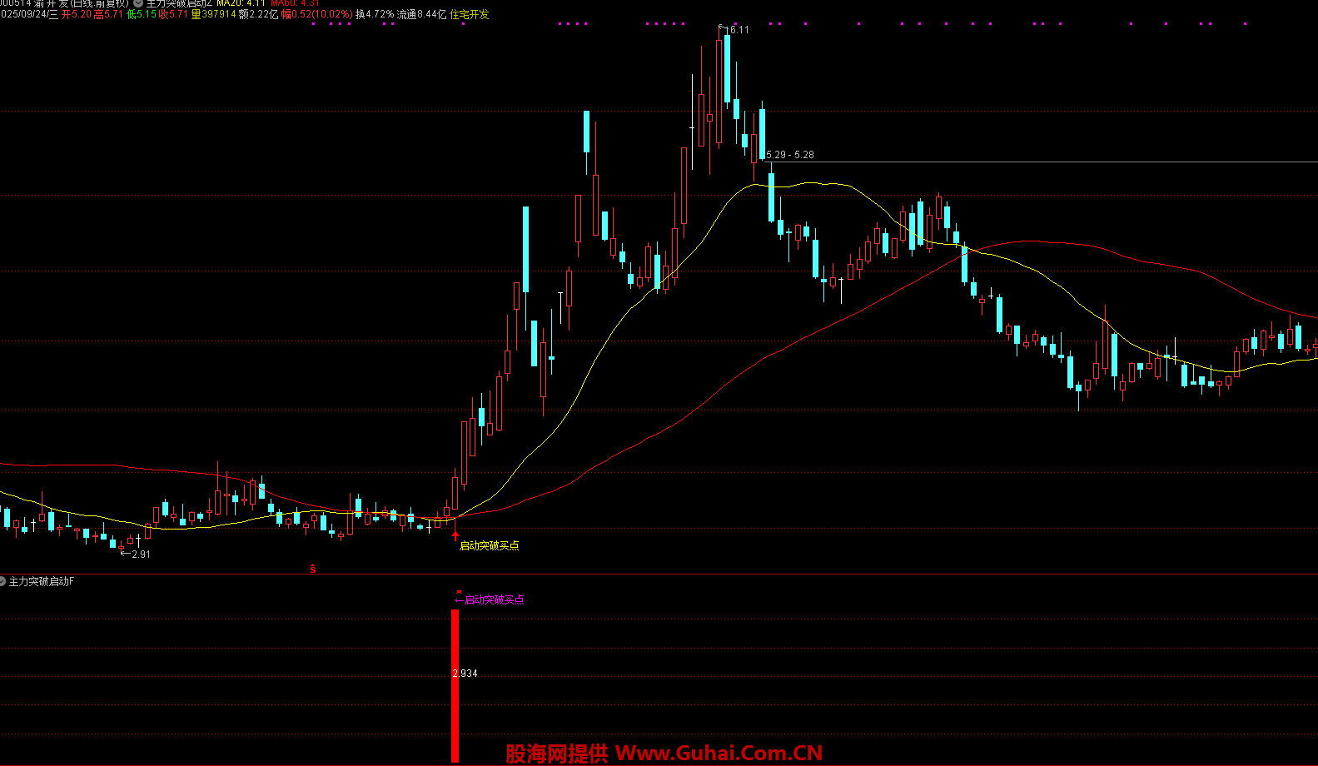Image resolution: width=1318 pixels, height=766 pixels.
Task: Open the 主力突破启动F sub-chart indicator icon
Action: (x=2, y=581)
